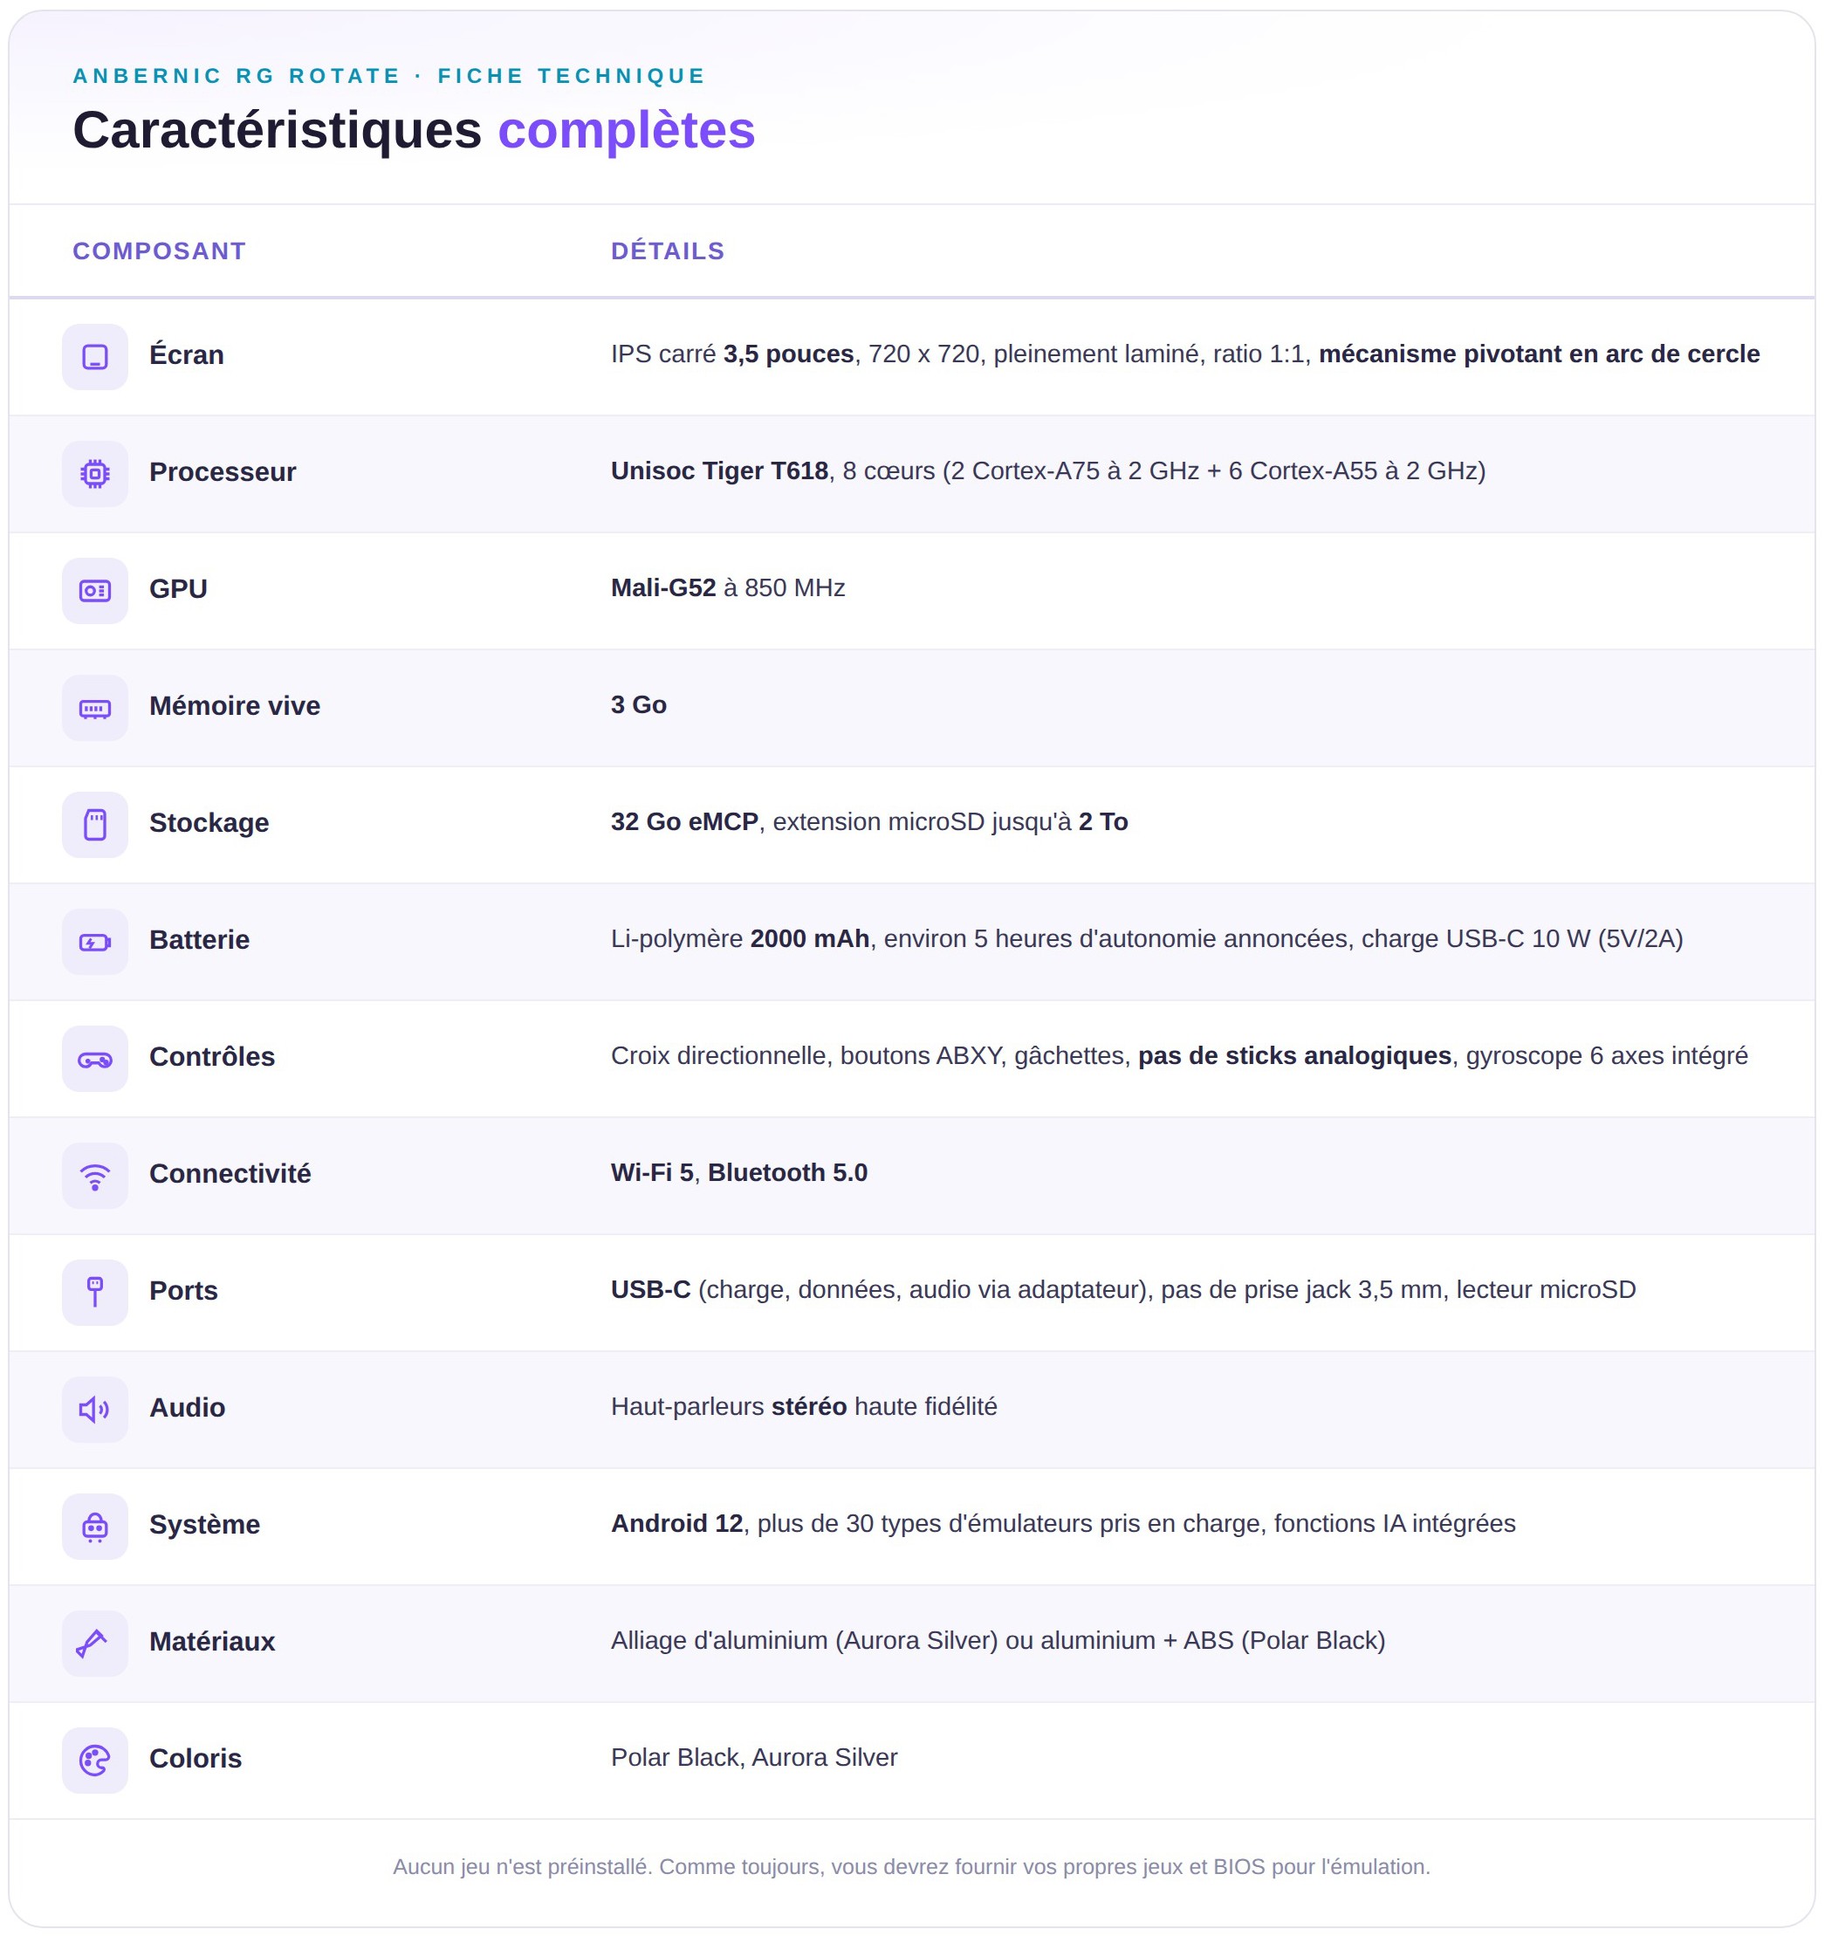Viewport: 1825px width, 1936px height.
Task: Click the Mémoire vive RAM icon
Action: (x=94, y=708)
